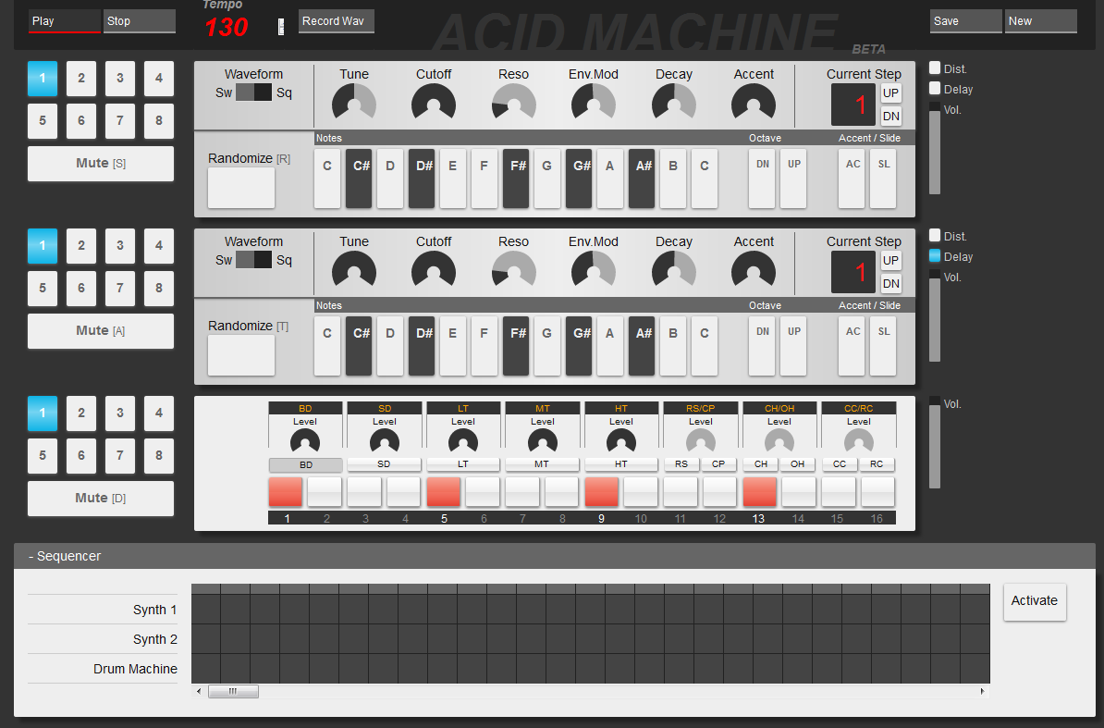Disable the Delay checkbox for second synth
Image resolution: width=1104 pixels, height=728 pixels.
(935, 256)
